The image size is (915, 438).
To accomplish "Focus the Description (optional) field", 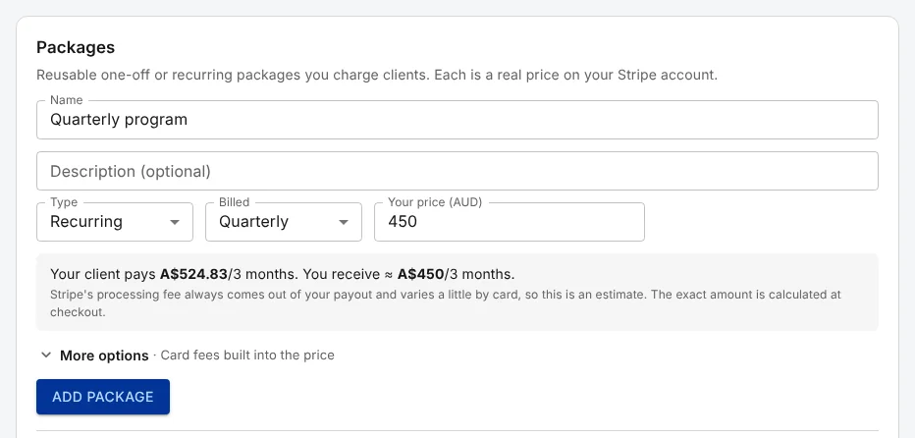I will [457, 171].
